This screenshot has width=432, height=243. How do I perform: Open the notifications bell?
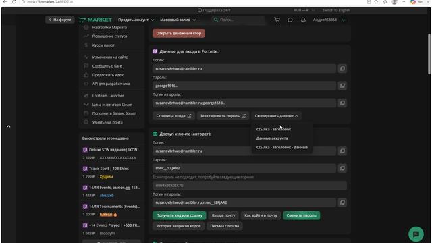tap(303, 20)
